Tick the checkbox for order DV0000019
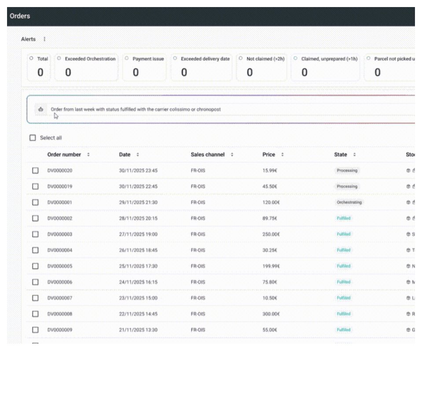Image resolution: width=422 pixels, height=416 pixels. click(35, 186)
